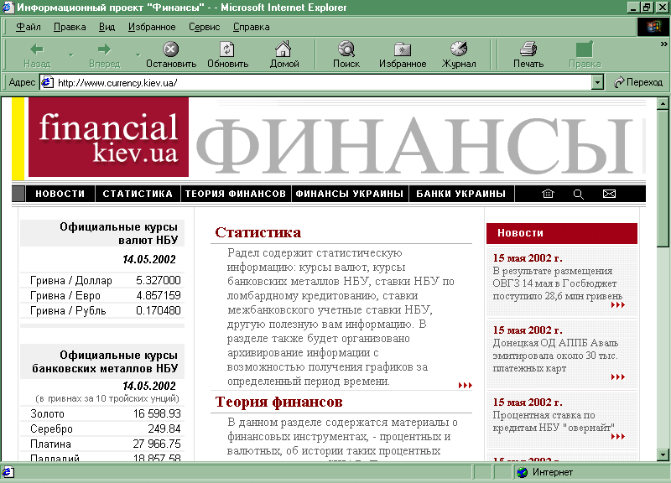Open History (Журнал) toolbar icon
This screenshot has width=671, height=483.
(x=459, y=49)
